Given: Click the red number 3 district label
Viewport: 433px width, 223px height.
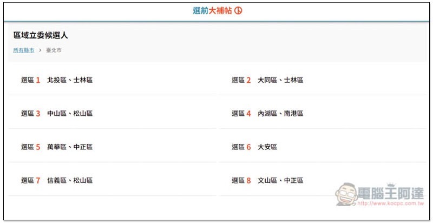Looking at the screenshot, I should click(38, 114).
